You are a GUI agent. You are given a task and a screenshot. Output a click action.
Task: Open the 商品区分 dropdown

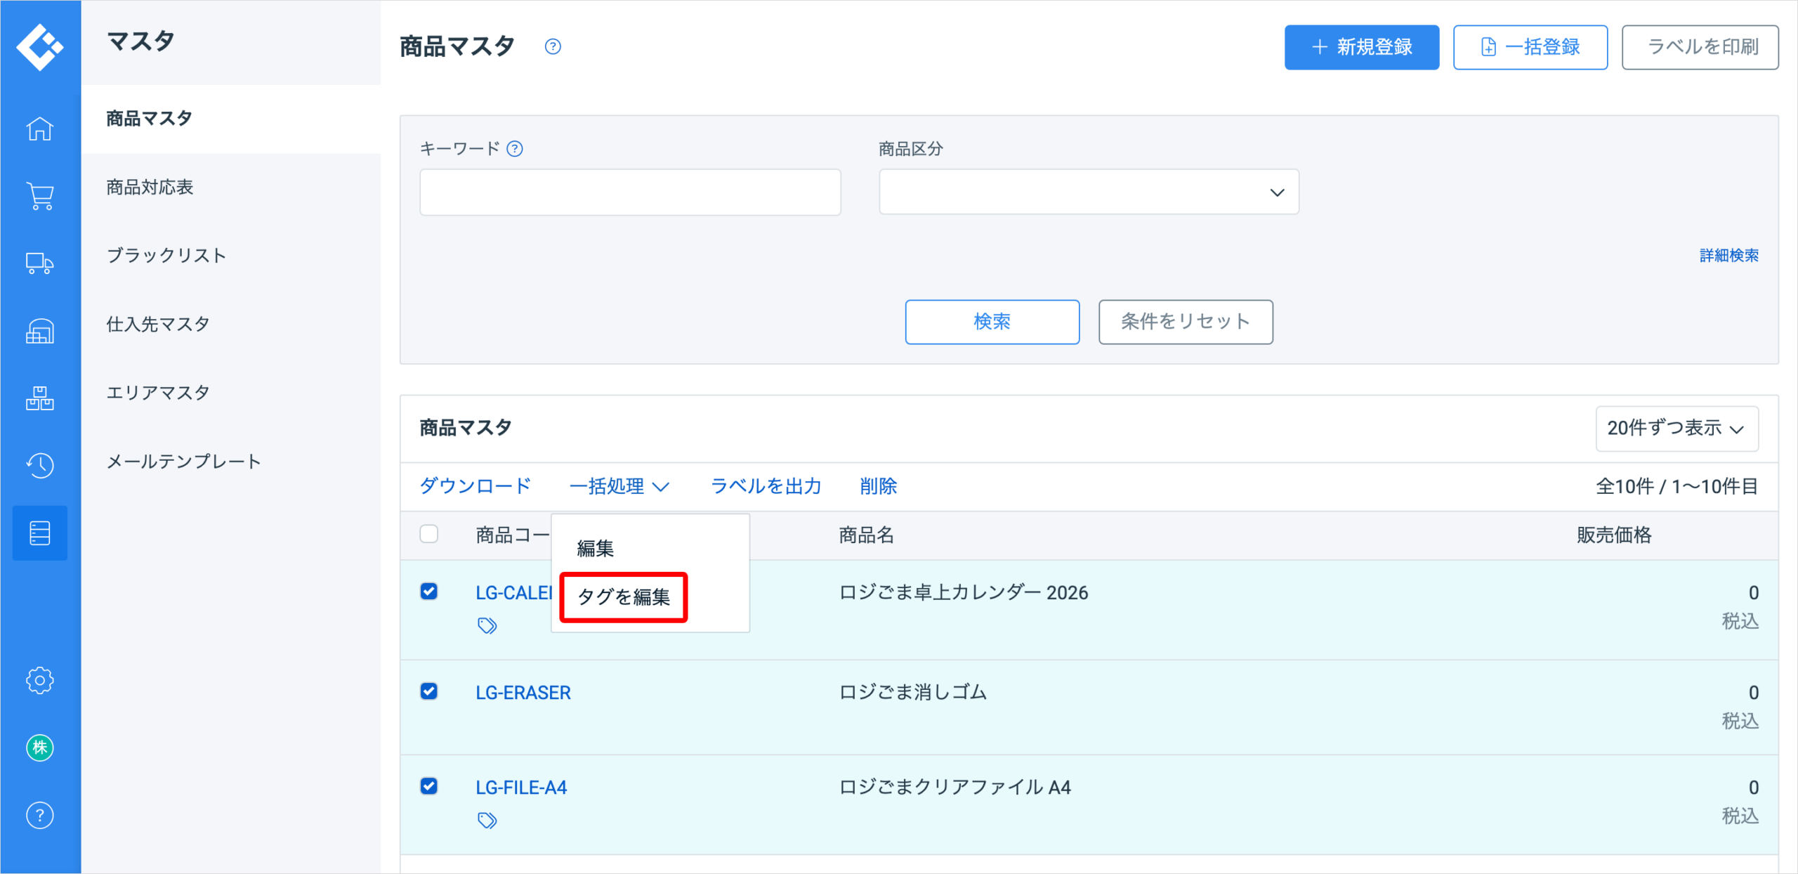[1089, 192]
